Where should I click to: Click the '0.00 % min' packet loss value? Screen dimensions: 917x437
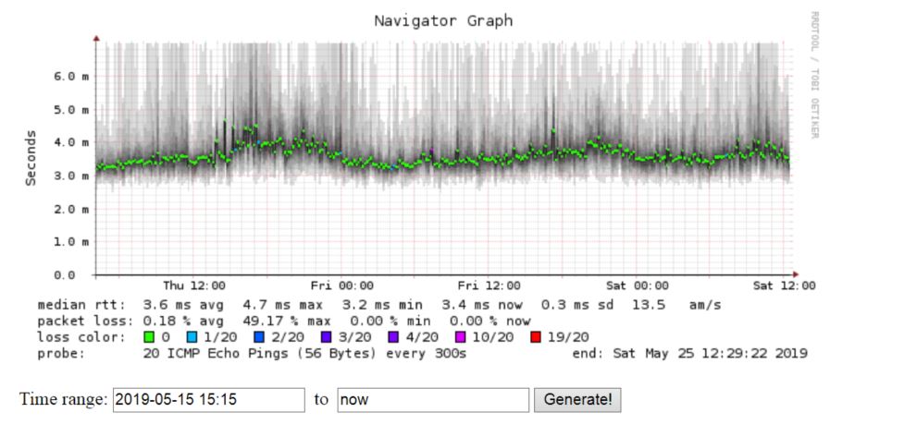pyautogui.click(x=390, y=322)
